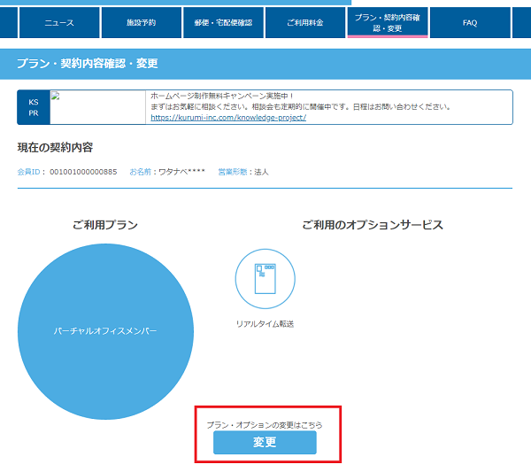Click the KS PR badge

tap(34, 107)
